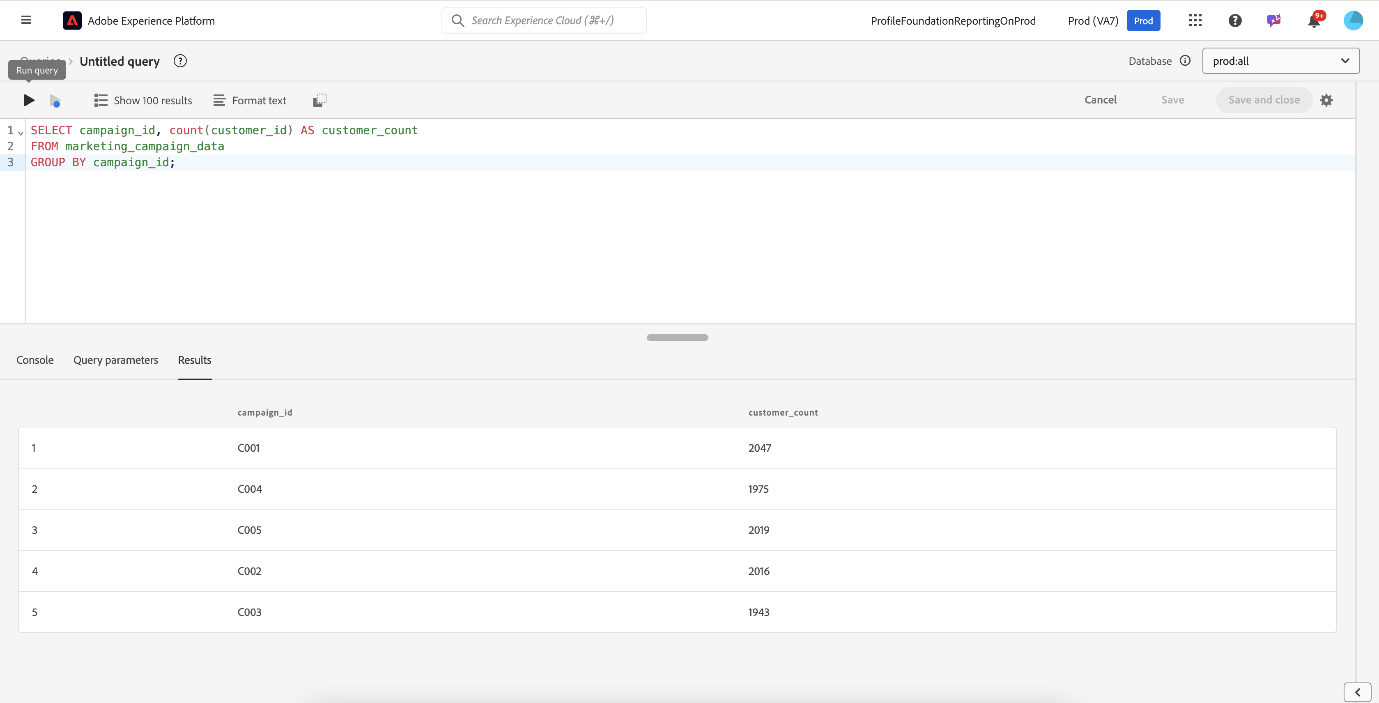Open the app switcher grid icon

pos(1195,21)
